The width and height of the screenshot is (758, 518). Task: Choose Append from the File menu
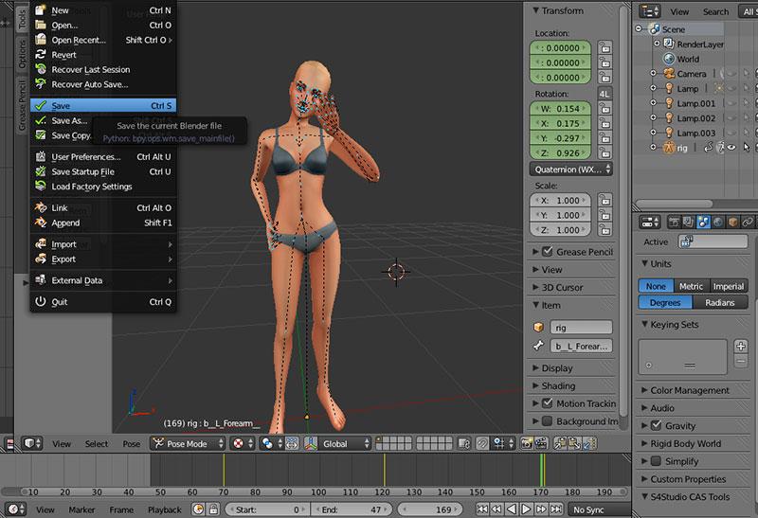(65, 223)
